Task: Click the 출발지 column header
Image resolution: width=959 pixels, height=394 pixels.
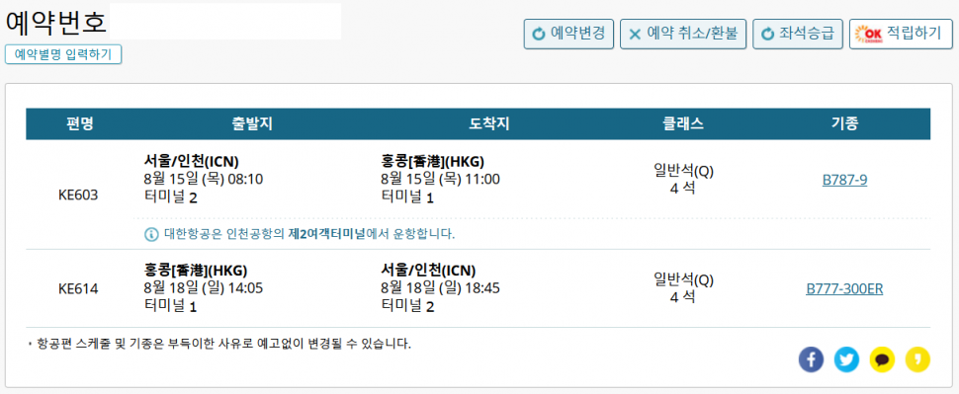Action: click(252, 124)
